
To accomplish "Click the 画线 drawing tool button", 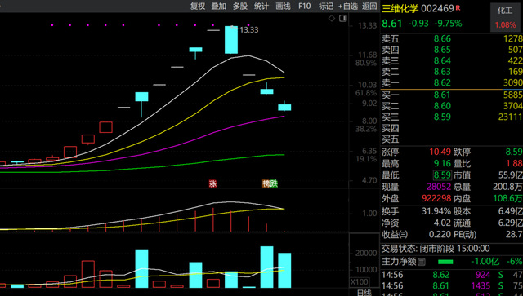I will coord(284,6).
